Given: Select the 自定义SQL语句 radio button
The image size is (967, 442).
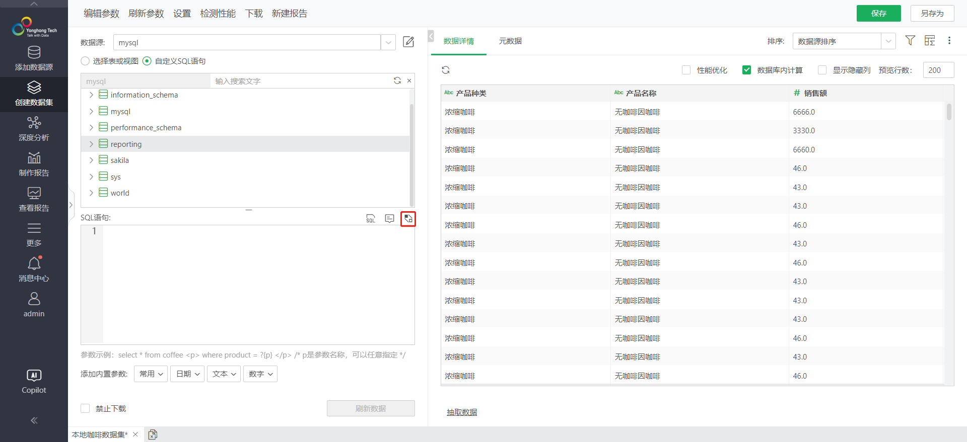Looking at the screenshot, I should point(147,61).
